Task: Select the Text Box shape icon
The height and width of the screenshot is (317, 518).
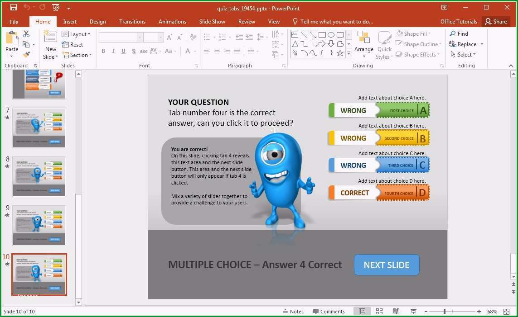Action: (x=295, y=35)
